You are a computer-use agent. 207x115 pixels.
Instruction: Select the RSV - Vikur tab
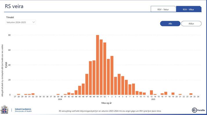189,9
